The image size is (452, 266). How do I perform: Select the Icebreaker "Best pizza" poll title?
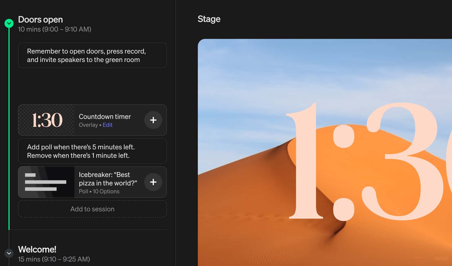108,179
